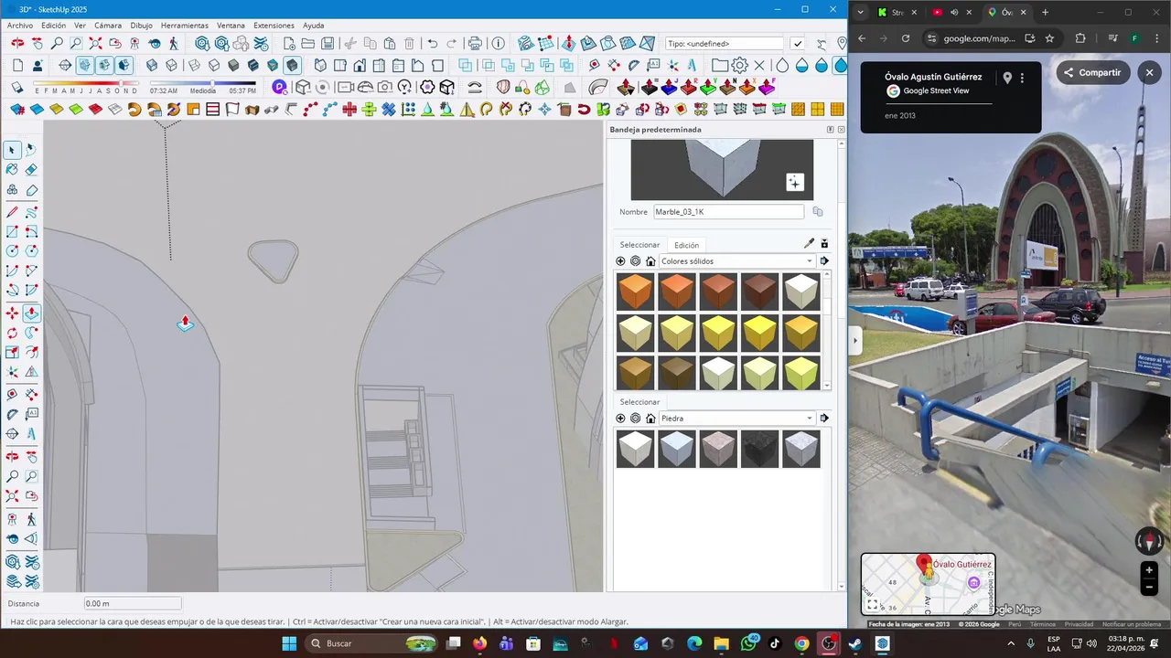Open the Archivo menu
The width and height of the screenshot is (1171, 658).
tap(20, 26)
